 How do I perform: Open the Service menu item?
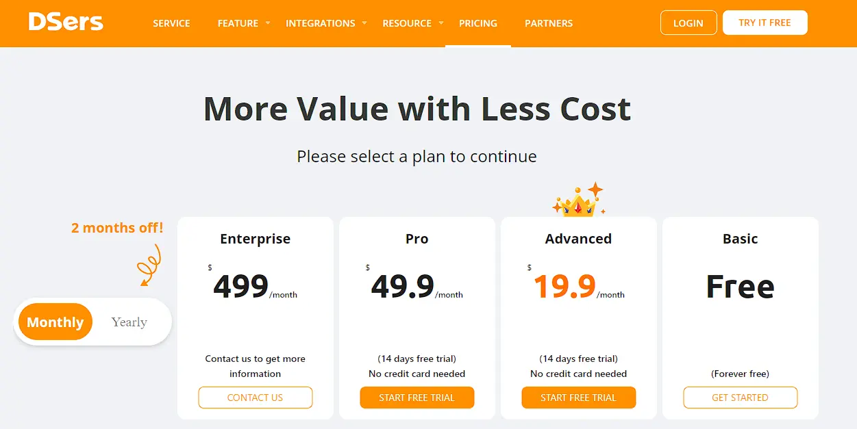click(x=171, y=23)
